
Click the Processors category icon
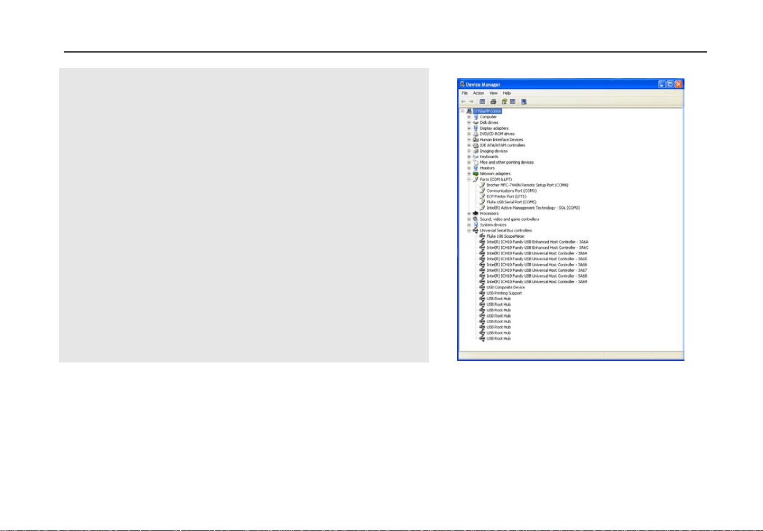[x=475, y=214]
